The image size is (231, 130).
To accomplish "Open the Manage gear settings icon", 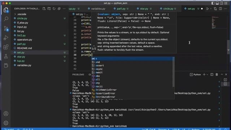I will tap(6, 123).
